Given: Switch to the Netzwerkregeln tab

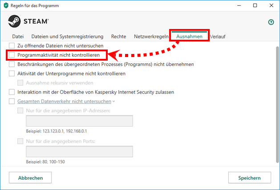Looking at the screenshot, I should [151, 37].
